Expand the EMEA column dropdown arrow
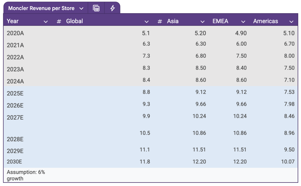Viewport: 301px width, 186px height. tap(243, 22)
